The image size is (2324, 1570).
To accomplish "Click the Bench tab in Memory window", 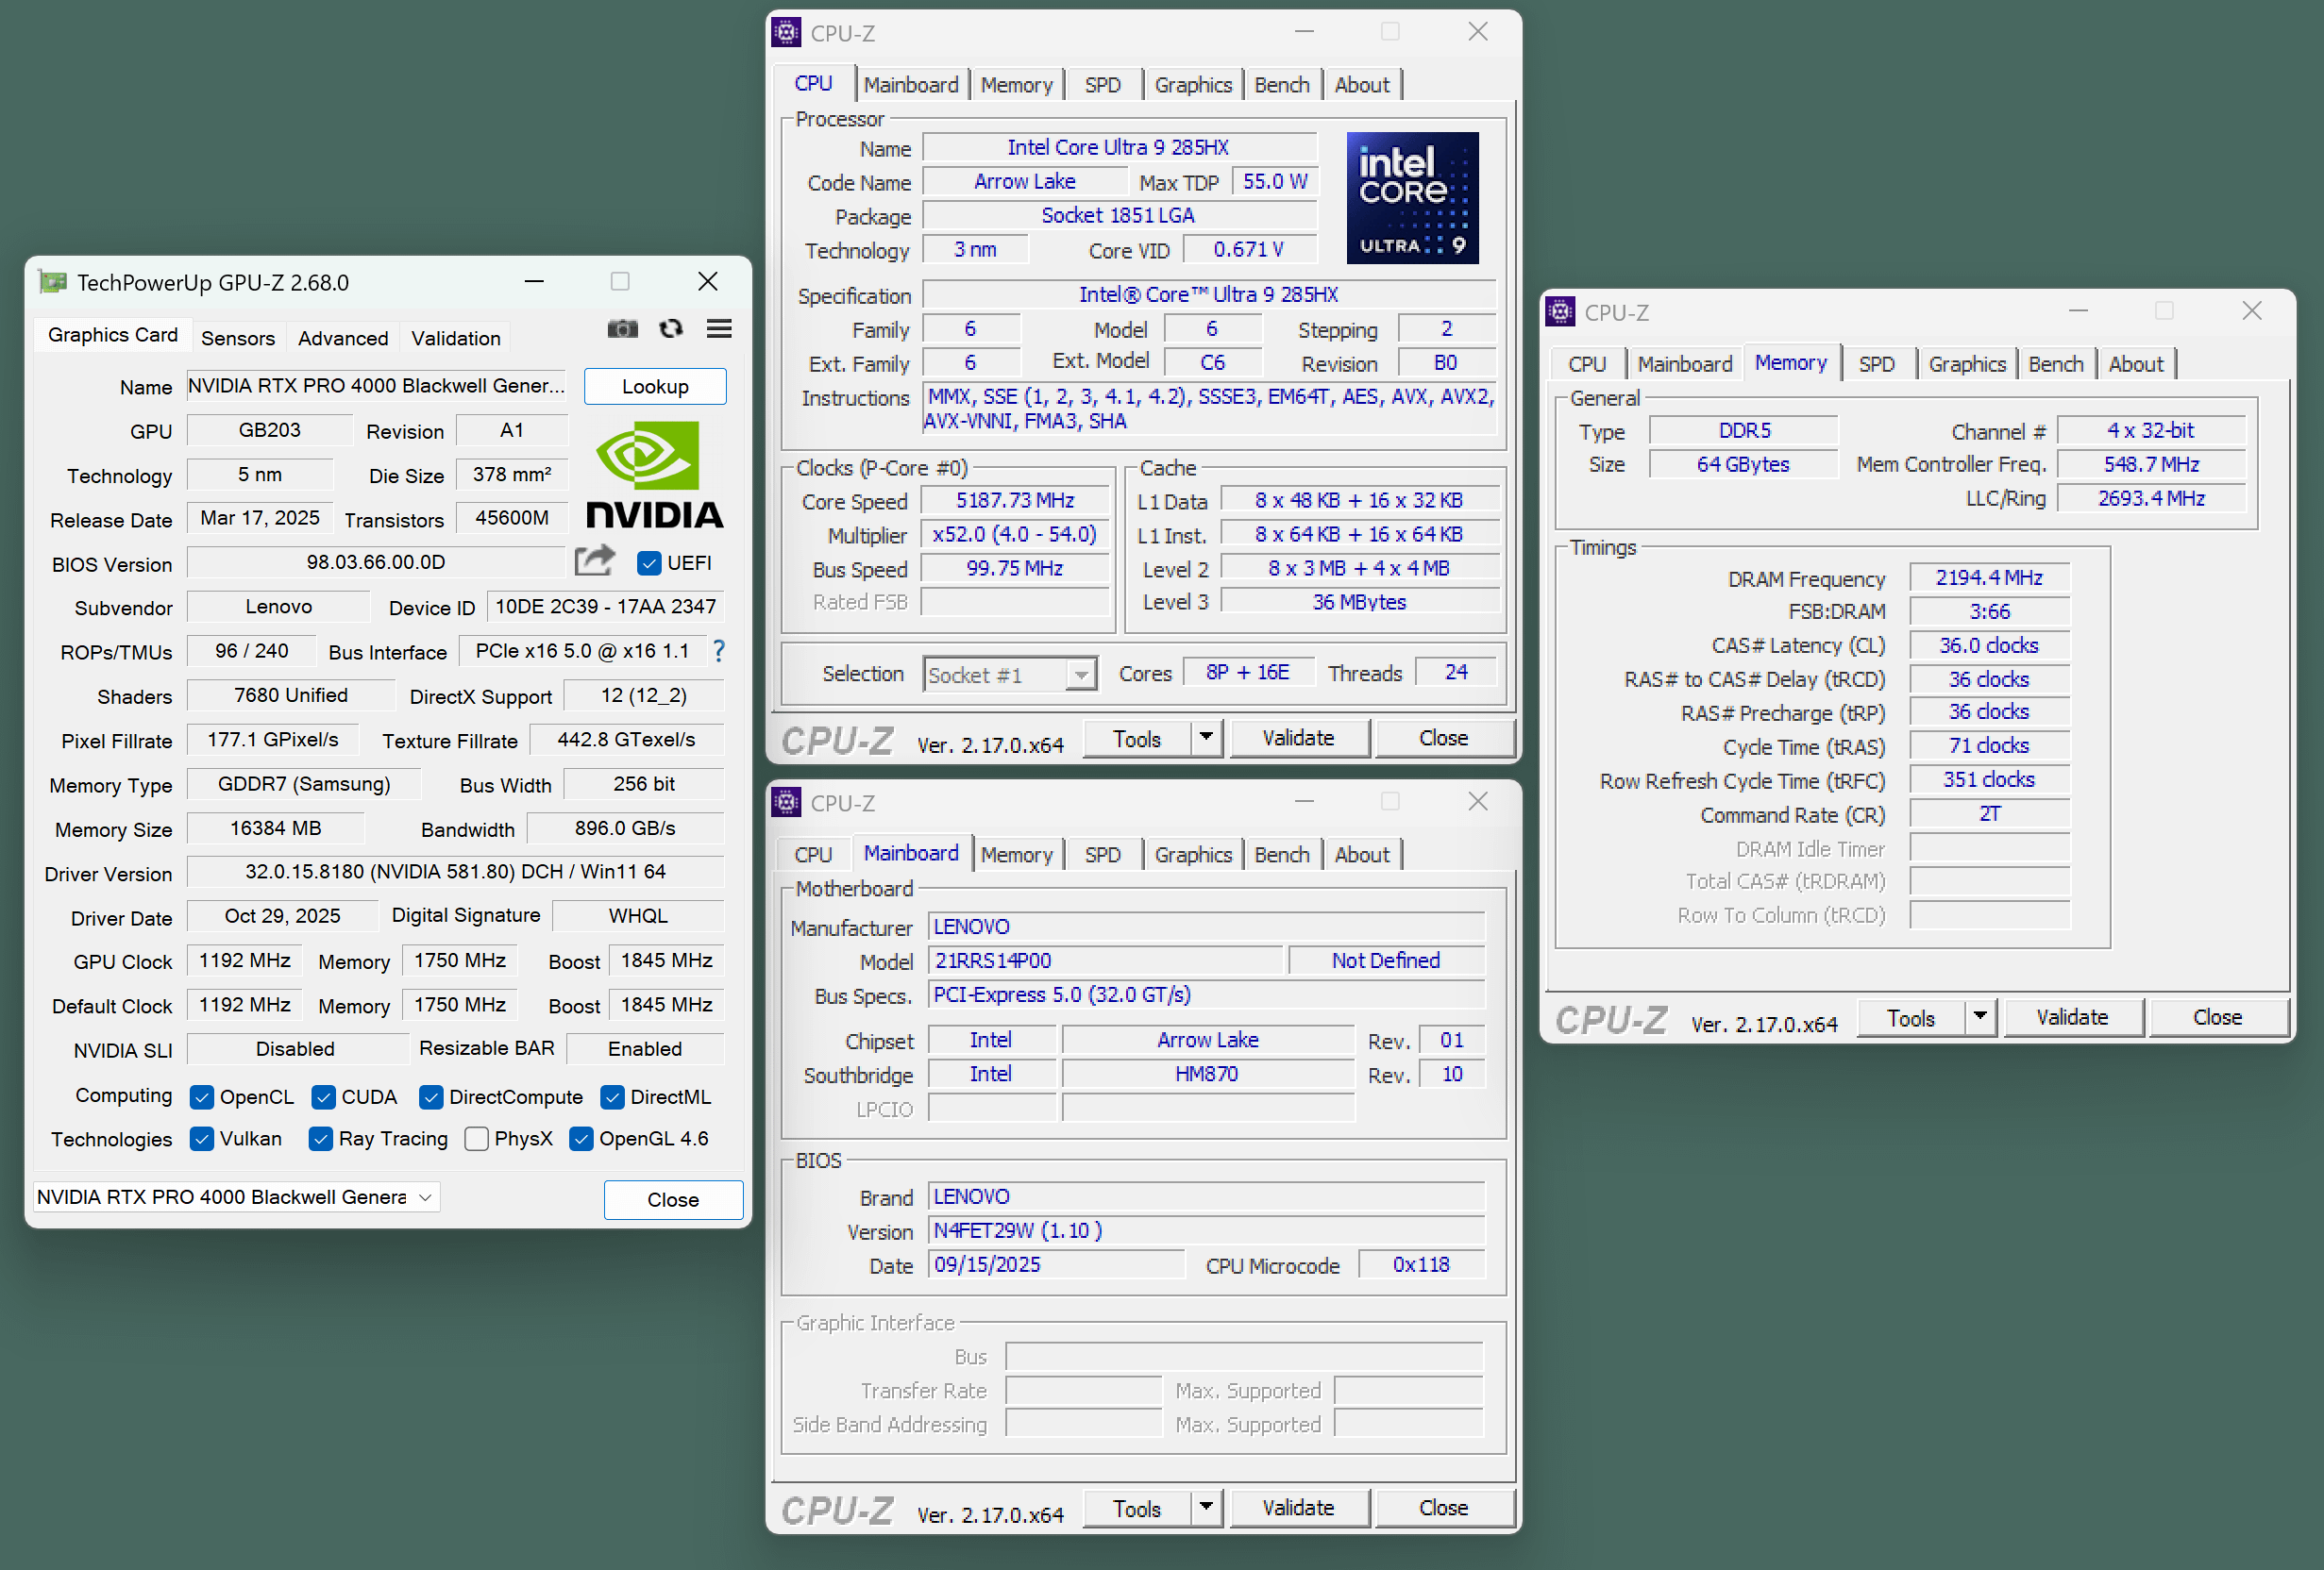I will coord(2054,365).
